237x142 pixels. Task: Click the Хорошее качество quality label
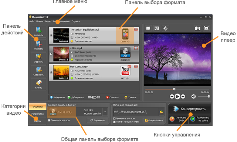click(x=84, y=60)
